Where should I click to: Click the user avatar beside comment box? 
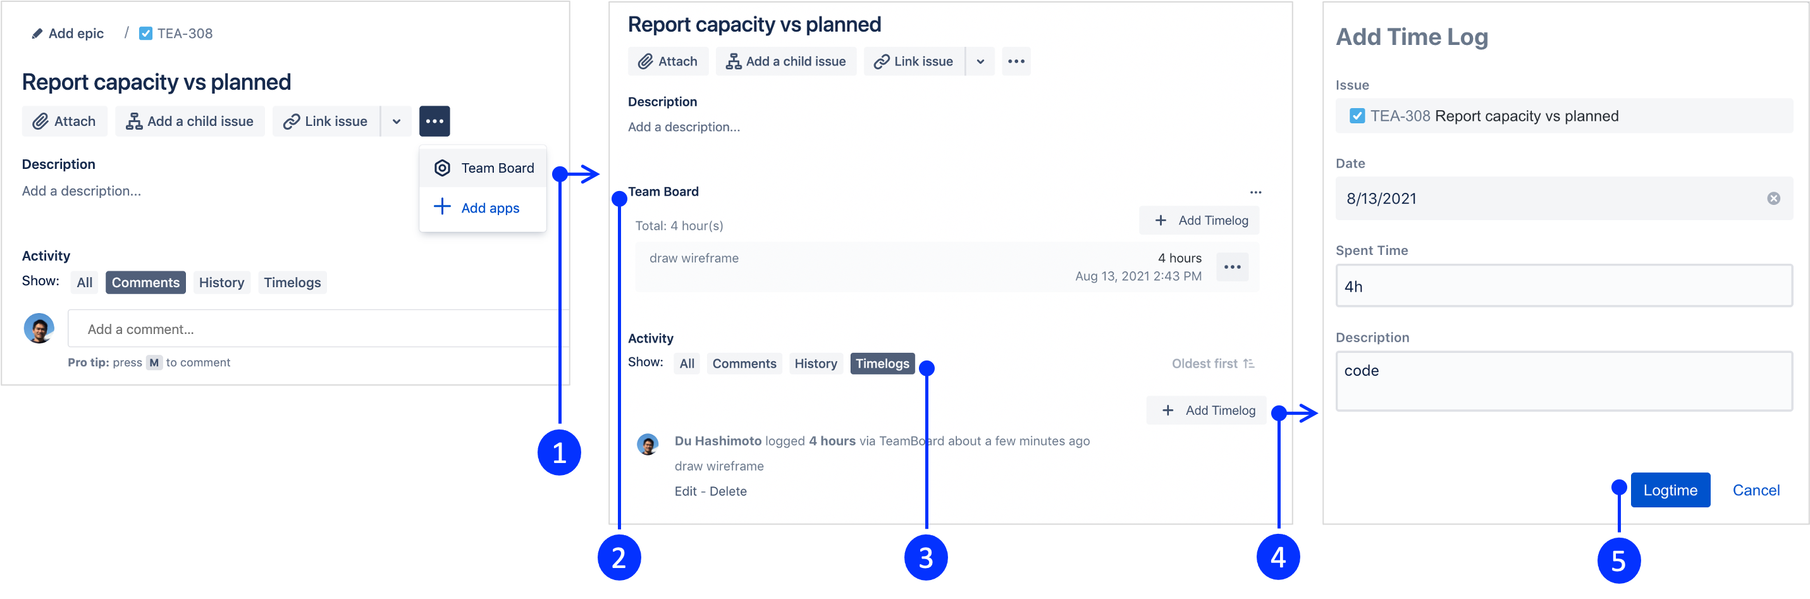(x=39, y=328)
